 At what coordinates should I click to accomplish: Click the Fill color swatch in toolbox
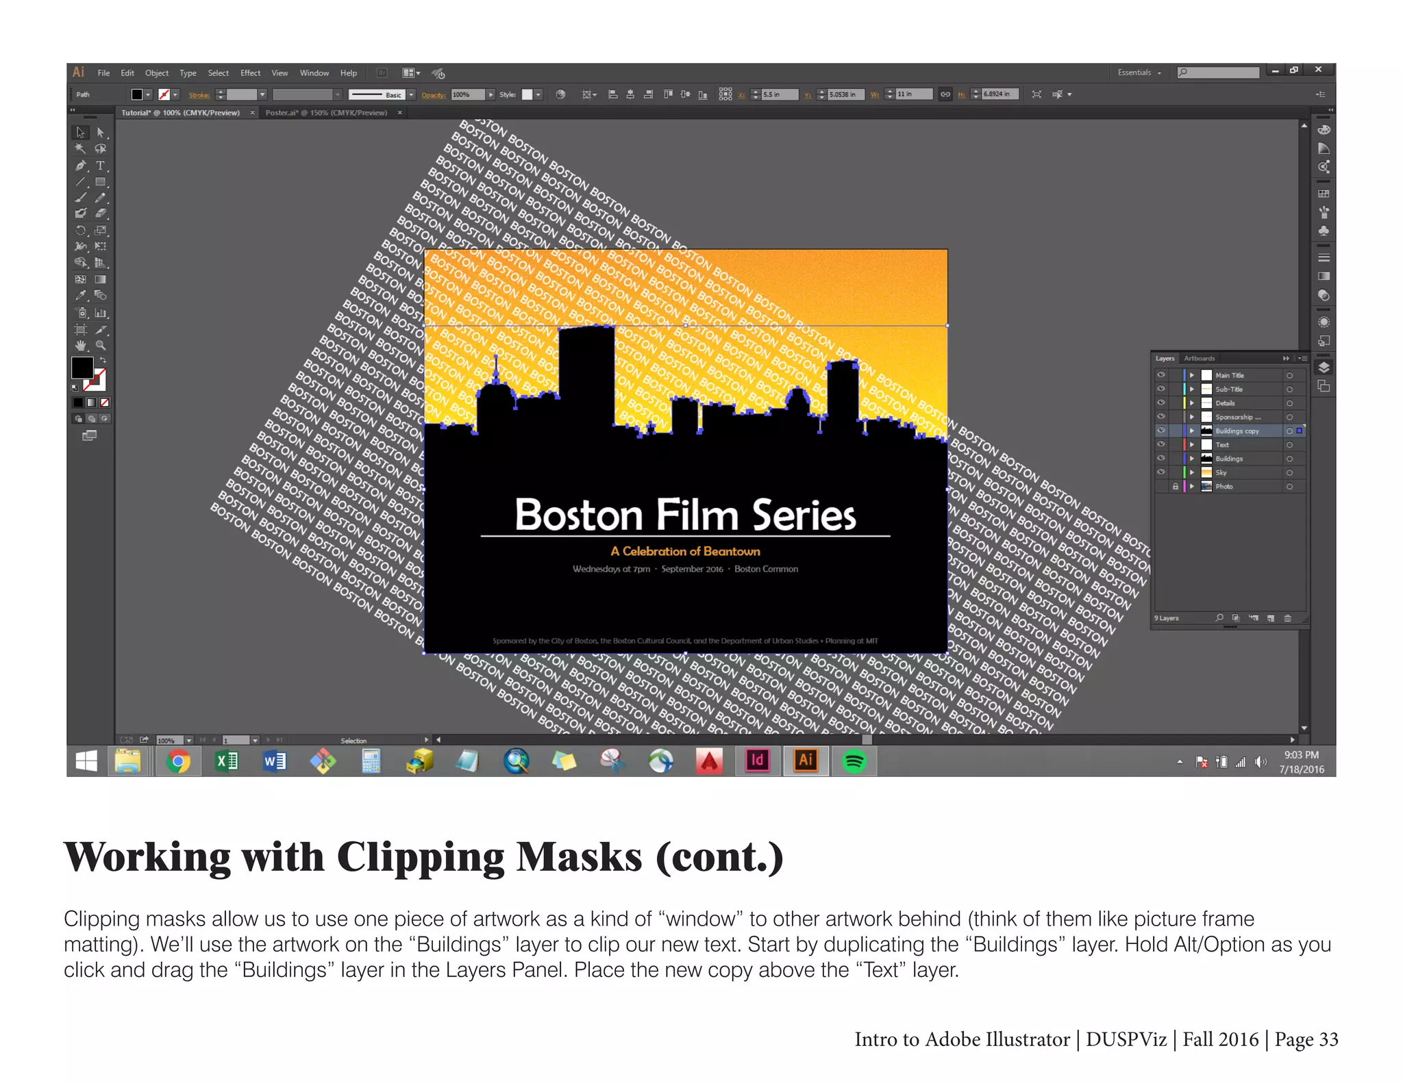(82, 368)
